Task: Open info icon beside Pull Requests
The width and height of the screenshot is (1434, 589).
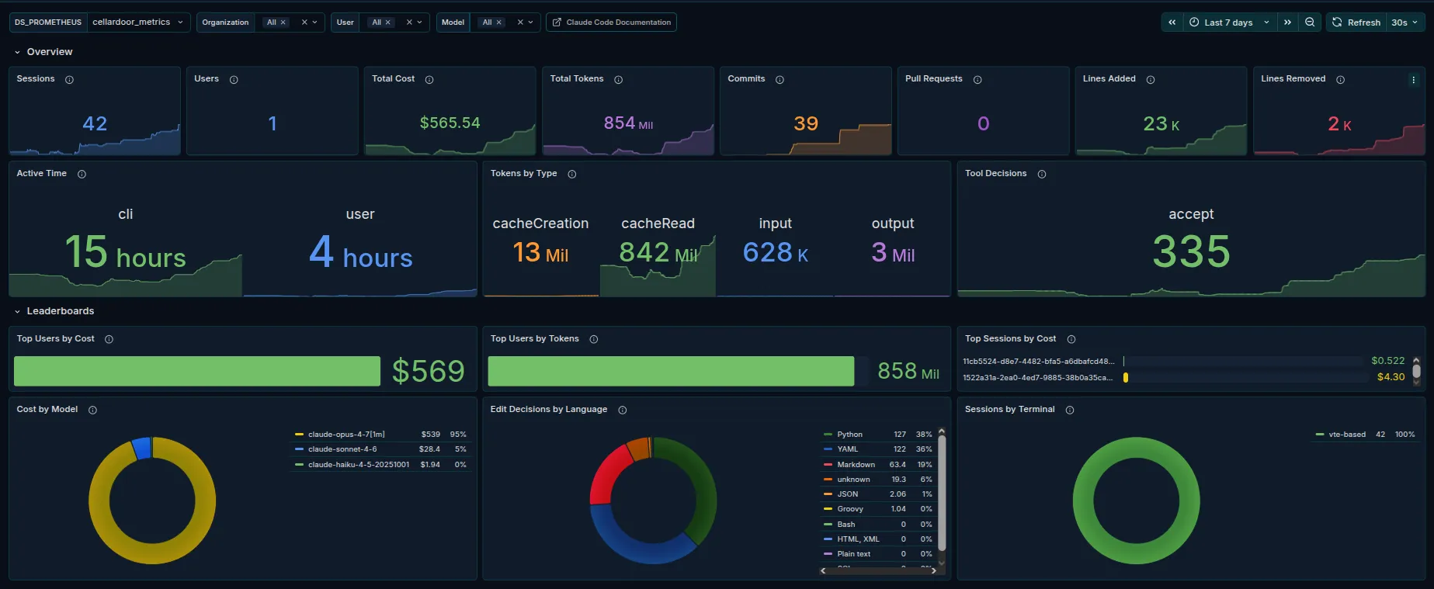Action: coord(977,79)
